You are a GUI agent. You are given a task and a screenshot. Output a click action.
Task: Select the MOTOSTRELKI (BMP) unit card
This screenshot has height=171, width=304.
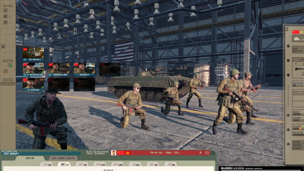(59, 69)
